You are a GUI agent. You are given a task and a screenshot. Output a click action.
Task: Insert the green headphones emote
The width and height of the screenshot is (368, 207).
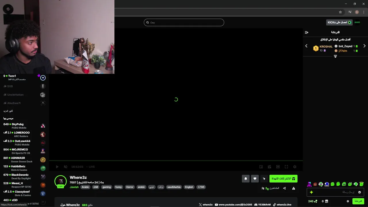click(x=356, y=184)
